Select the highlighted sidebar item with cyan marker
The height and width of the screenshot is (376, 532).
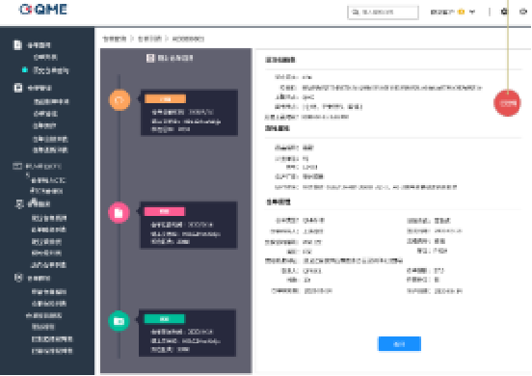point(50,70)
